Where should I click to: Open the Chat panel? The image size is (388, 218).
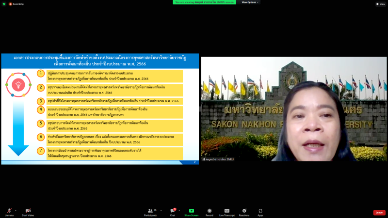(x=172, y=212)
